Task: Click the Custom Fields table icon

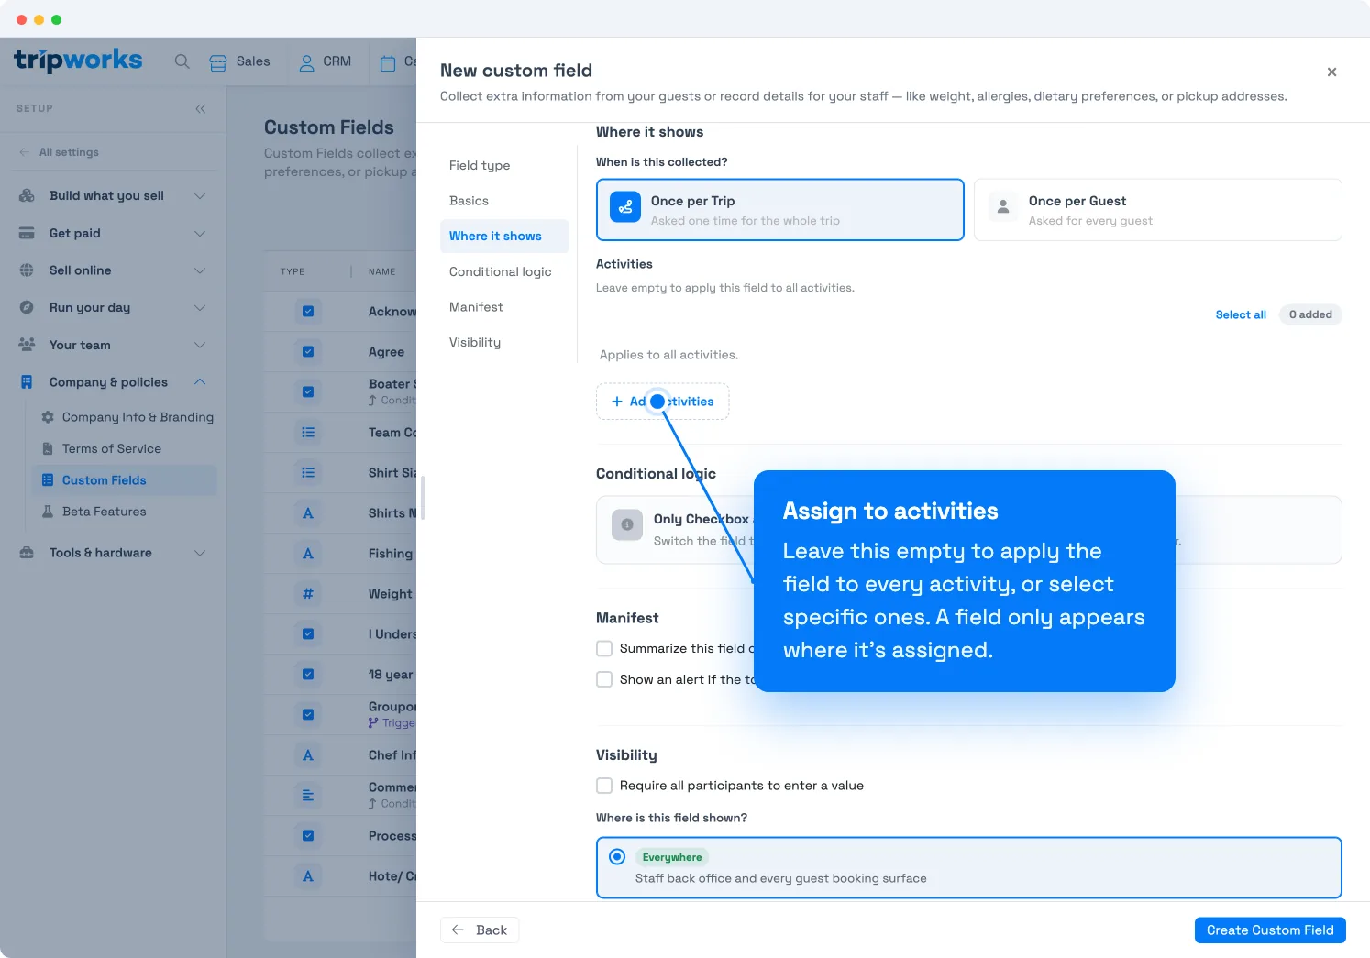Action: [48, 480]
